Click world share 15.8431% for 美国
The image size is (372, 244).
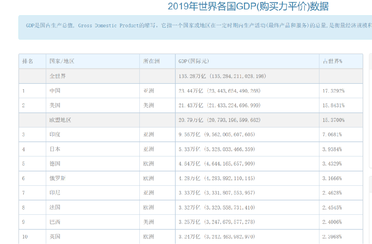click(333, 105)
